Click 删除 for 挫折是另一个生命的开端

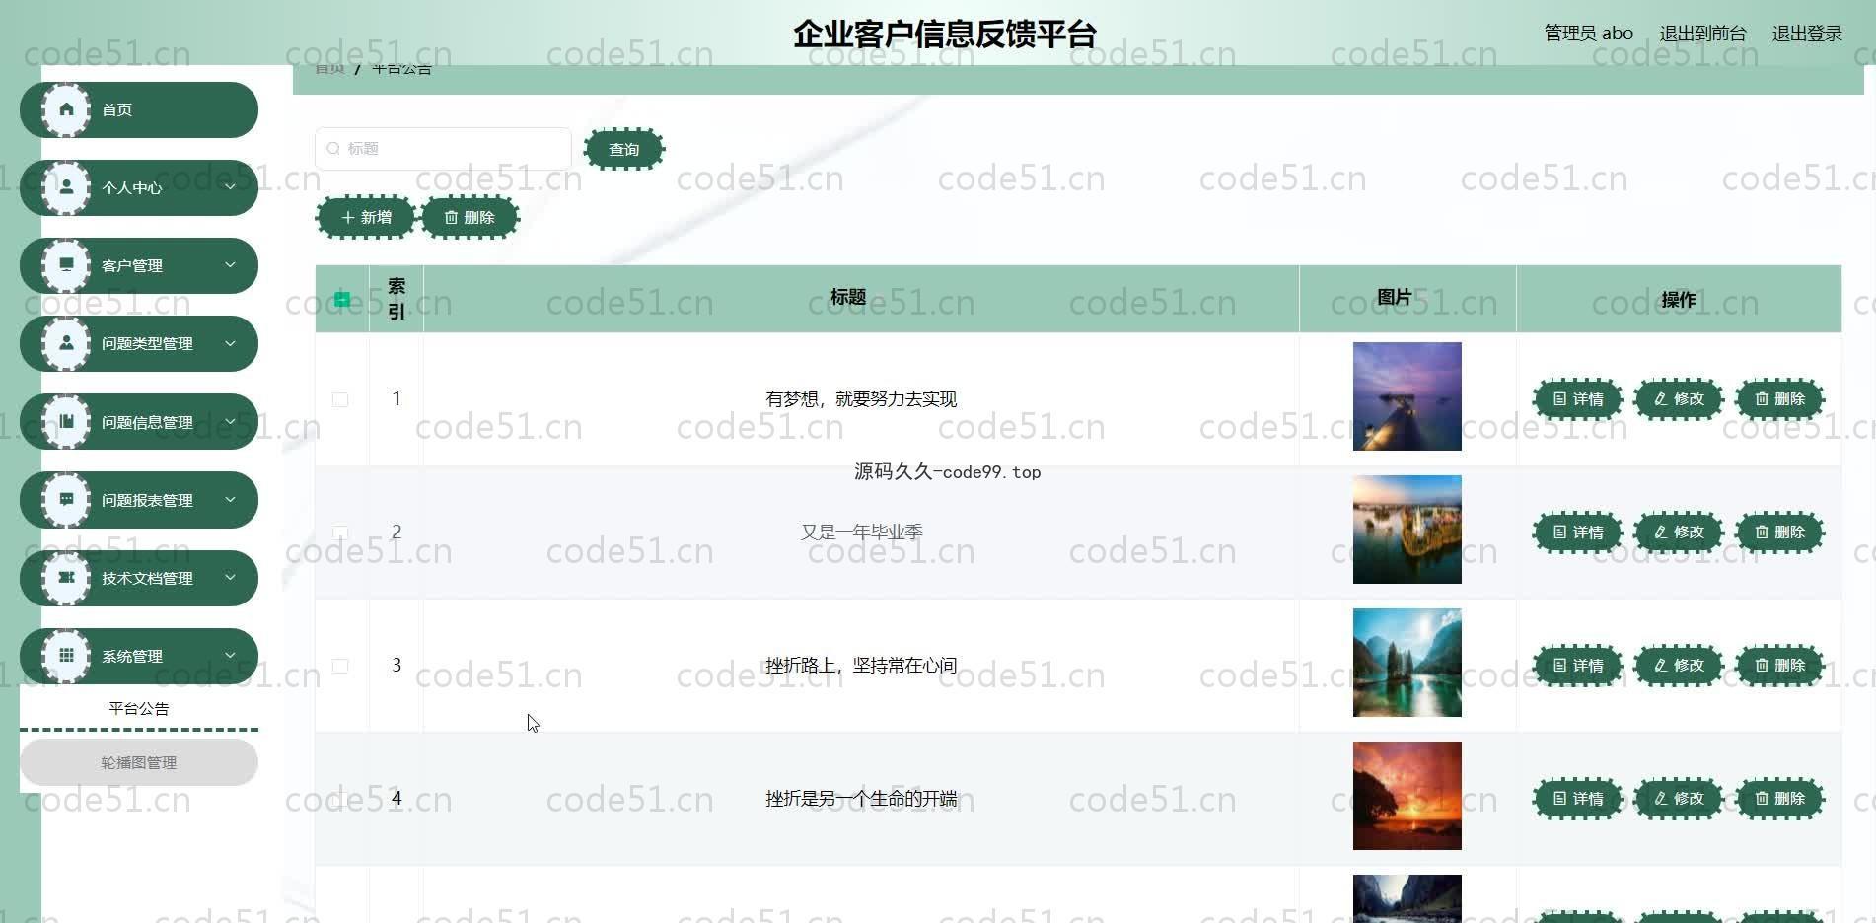click(x=1779, y=799)
